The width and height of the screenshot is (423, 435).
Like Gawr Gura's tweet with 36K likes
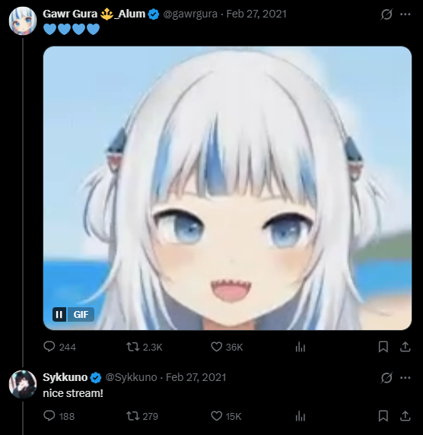(217, 347)
